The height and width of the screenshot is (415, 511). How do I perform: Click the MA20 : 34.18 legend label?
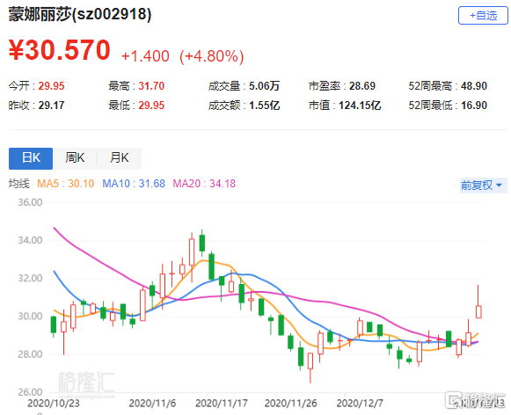point(204,184)
